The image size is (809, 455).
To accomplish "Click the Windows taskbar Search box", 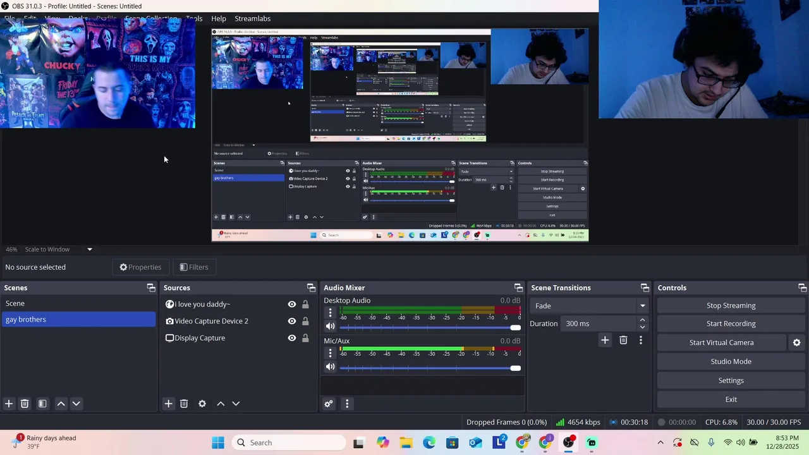I will pos(289,442).
